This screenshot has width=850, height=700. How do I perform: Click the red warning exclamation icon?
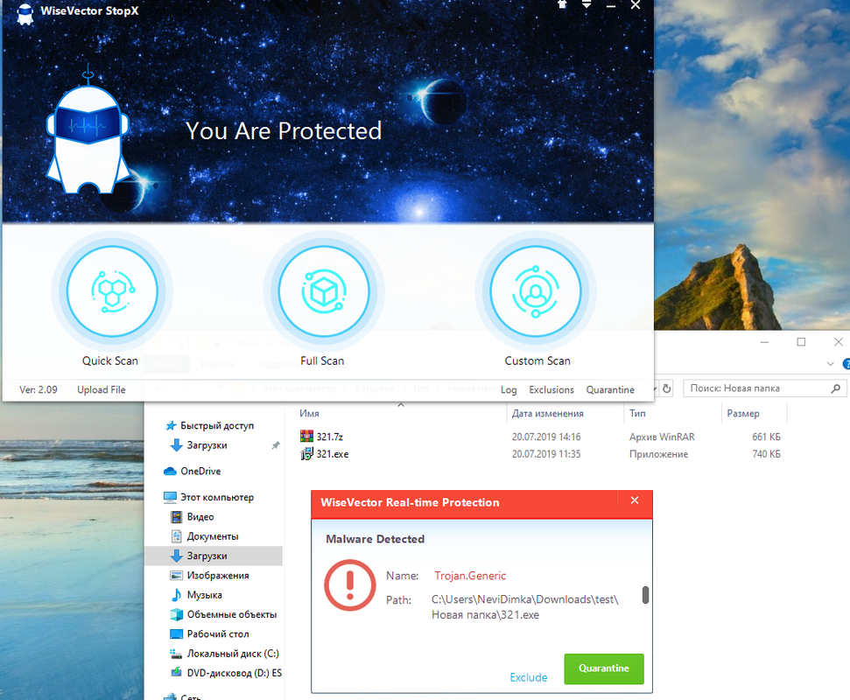point(349,585)
